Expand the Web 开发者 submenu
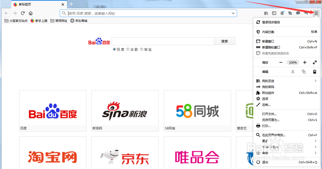This screenshot has width=322, height=169. tap(287, 147)
